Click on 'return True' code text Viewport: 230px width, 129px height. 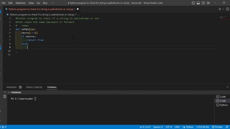point(35,40)
